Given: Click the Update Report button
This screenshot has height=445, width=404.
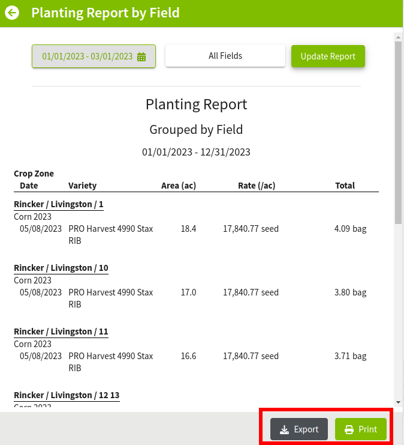Looking at the screenshot, I should point(328,56).
